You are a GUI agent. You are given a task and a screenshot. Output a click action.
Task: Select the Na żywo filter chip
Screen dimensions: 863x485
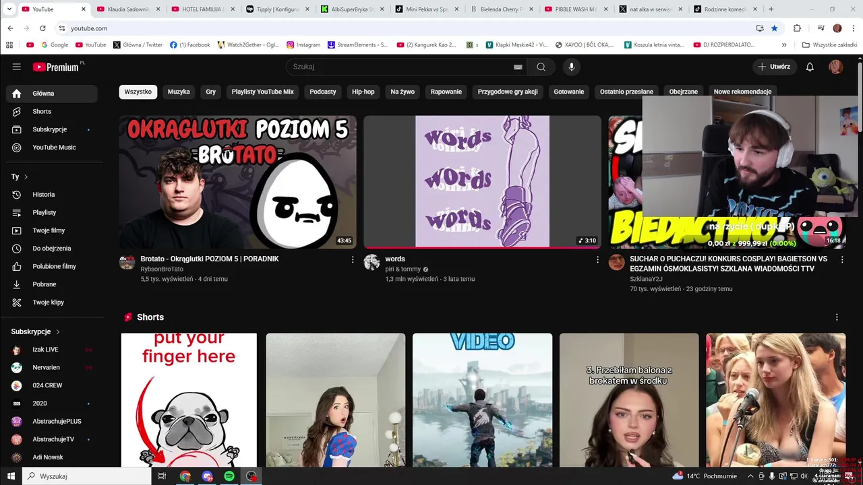403,92
